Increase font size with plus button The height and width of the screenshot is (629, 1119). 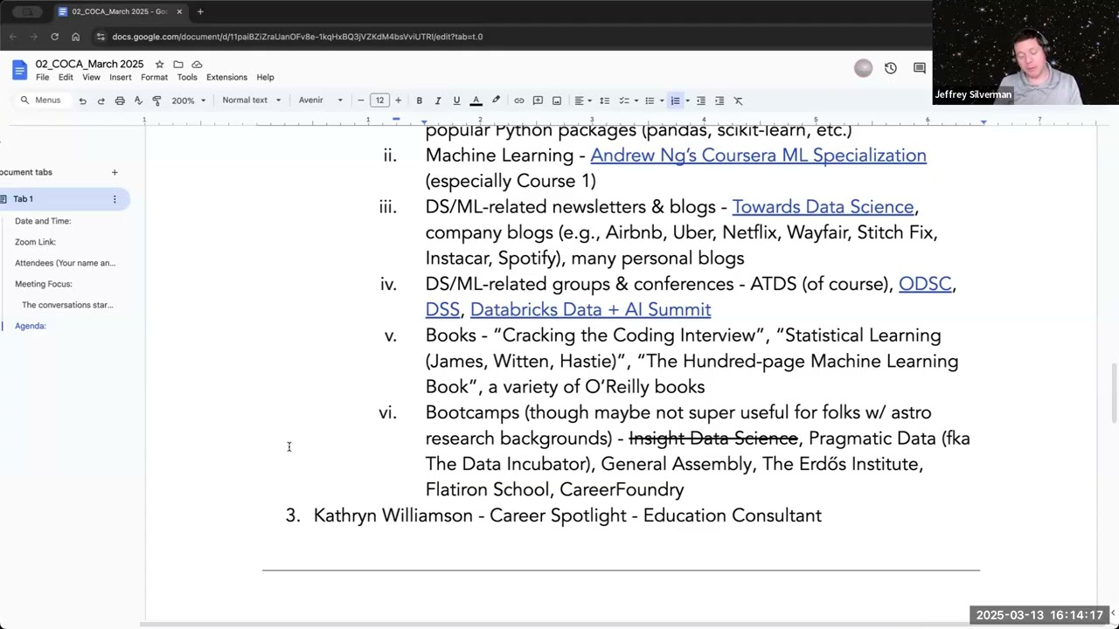point(398,100)
